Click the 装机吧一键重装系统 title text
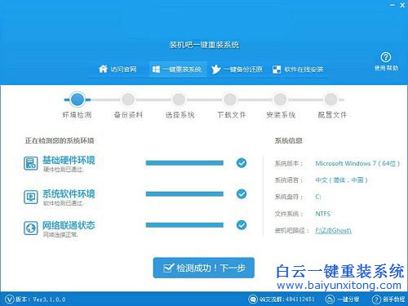408x306 pixels. pos(204,45)
